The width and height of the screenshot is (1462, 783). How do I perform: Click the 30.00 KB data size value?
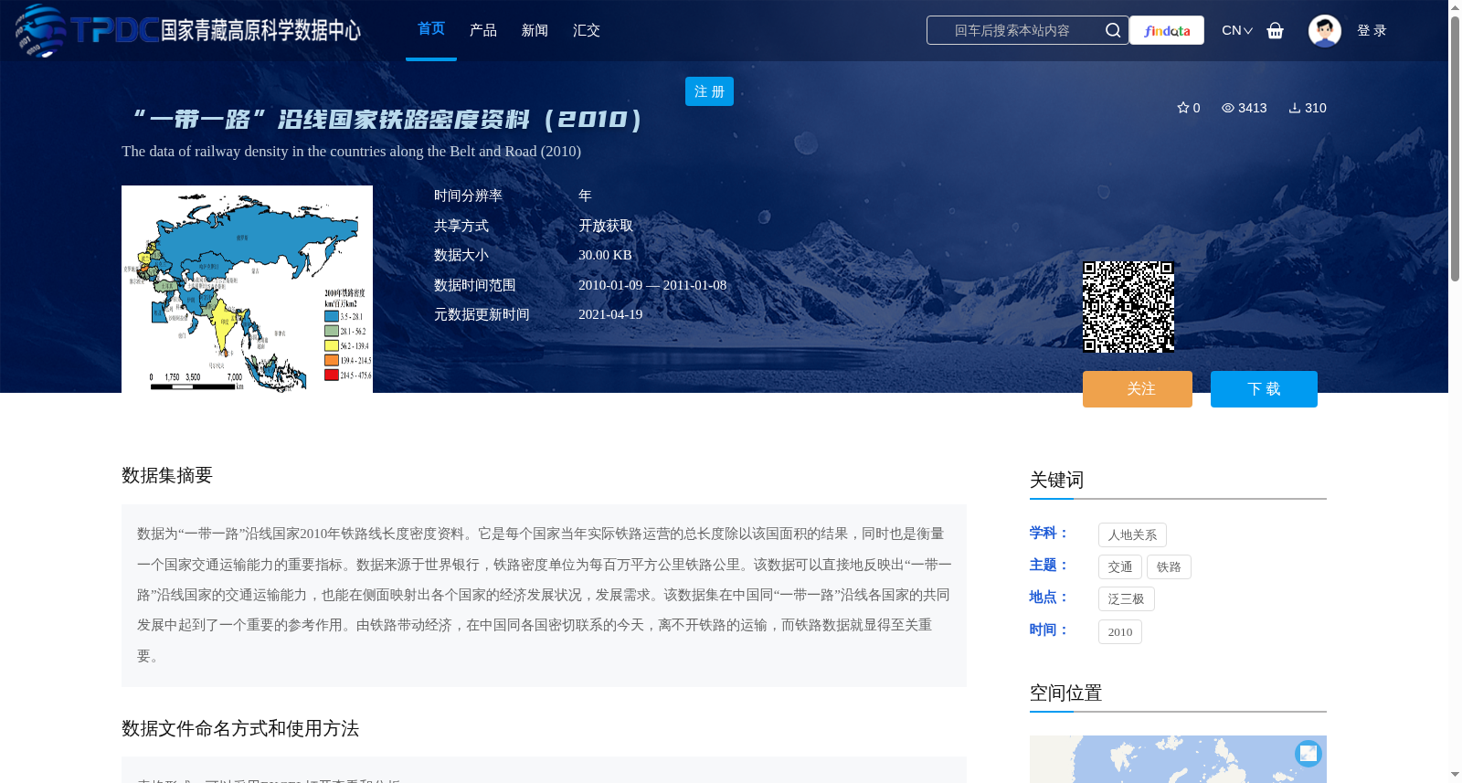[605, 255]
